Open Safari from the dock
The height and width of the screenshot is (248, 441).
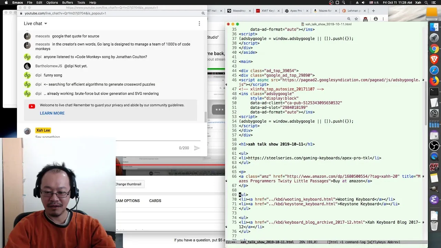(434, 70)
